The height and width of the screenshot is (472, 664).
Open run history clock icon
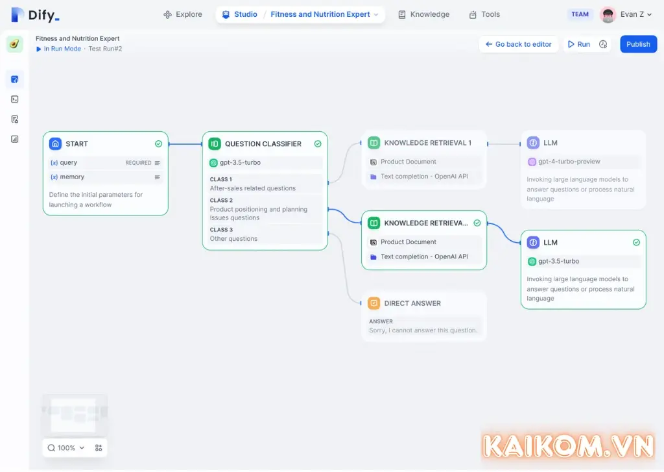pyautogui.click(x=603, y=44)
